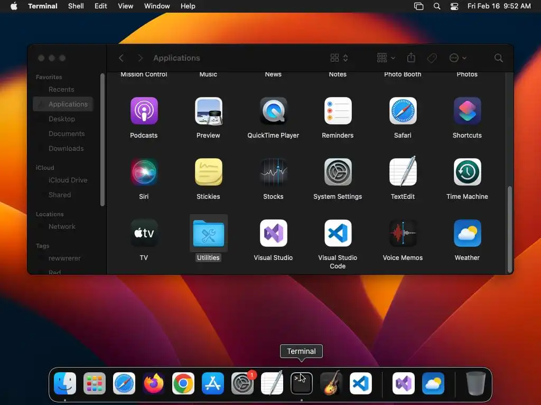The width and height of the screenshot is (541, 405).
Task: Click the date and time clock
Action: pos(499,6)
